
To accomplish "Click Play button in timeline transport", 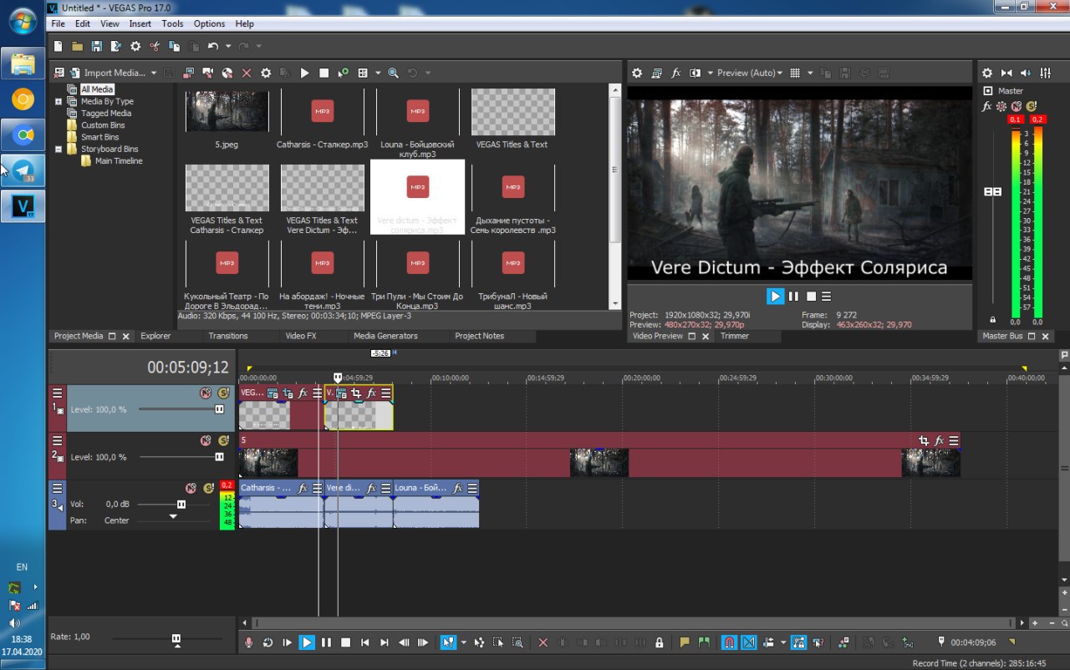I will point(307,642).
